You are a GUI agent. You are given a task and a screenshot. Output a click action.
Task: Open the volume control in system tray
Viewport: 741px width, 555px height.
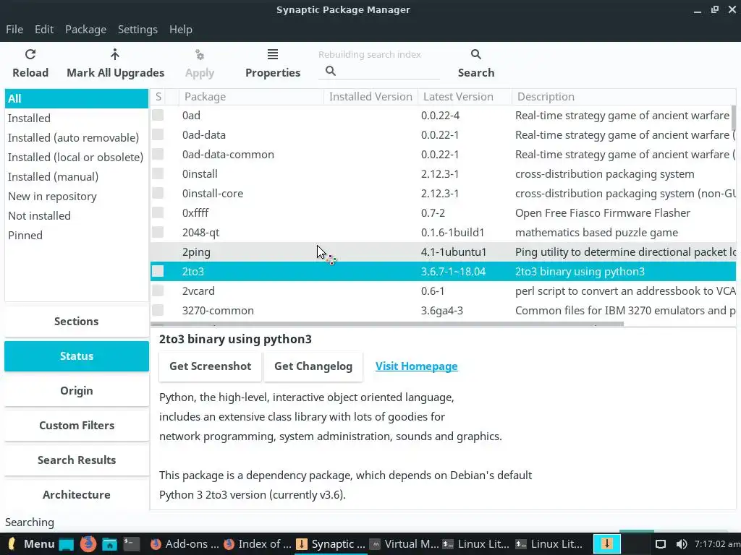pyautogui.click(x=682, y=544)
